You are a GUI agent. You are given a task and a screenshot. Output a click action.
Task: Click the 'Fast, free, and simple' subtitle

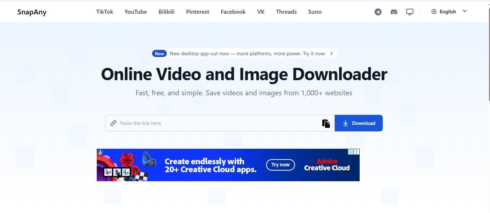[x=244, y=93]
